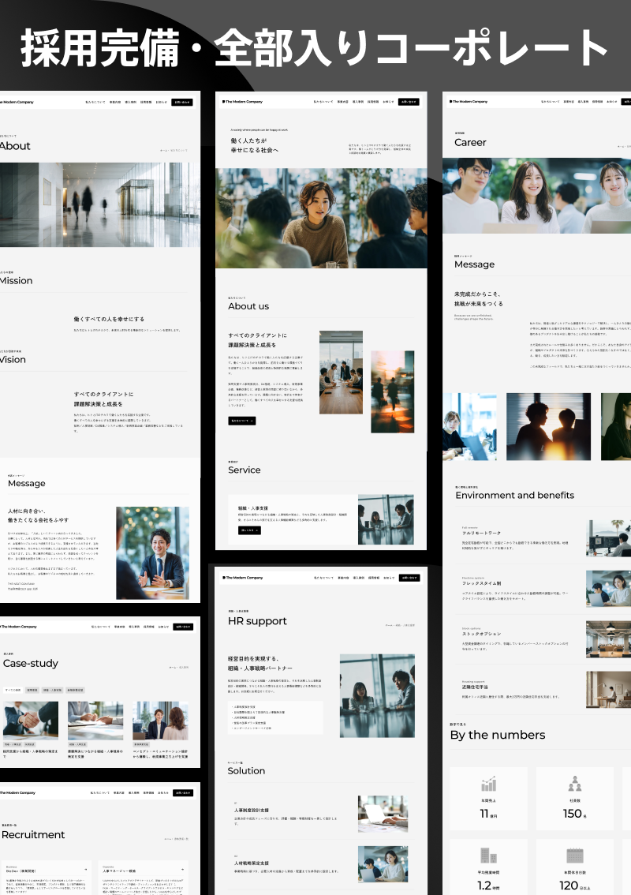Select third filter tab on Case-study page

click(53, 690)
